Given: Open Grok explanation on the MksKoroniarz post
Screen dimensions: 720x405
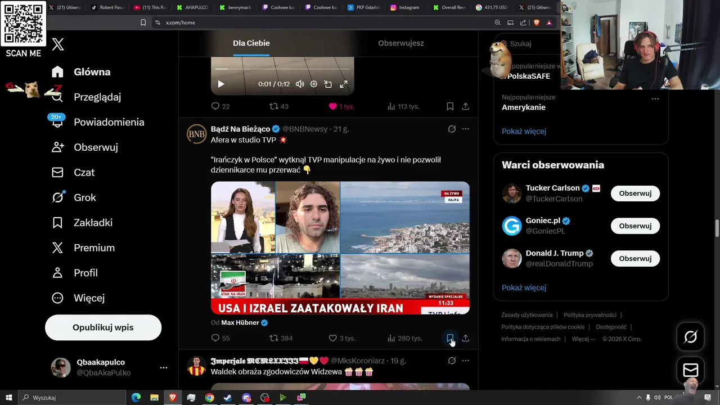Looking at the screenshot, I should click(x=452, y=361).
